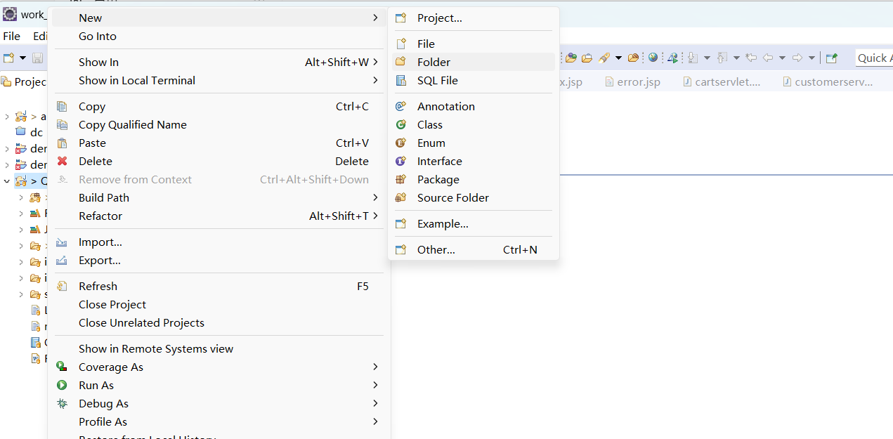This screenshot has width=893, height=439.
Task: Click the Debug As bug icon
Action: [61, 403]
